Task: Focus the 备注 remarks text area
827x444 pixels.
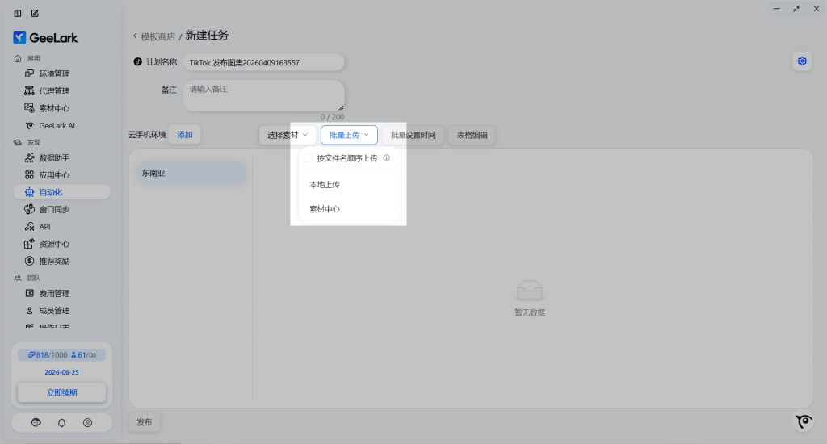Action: 263,94
